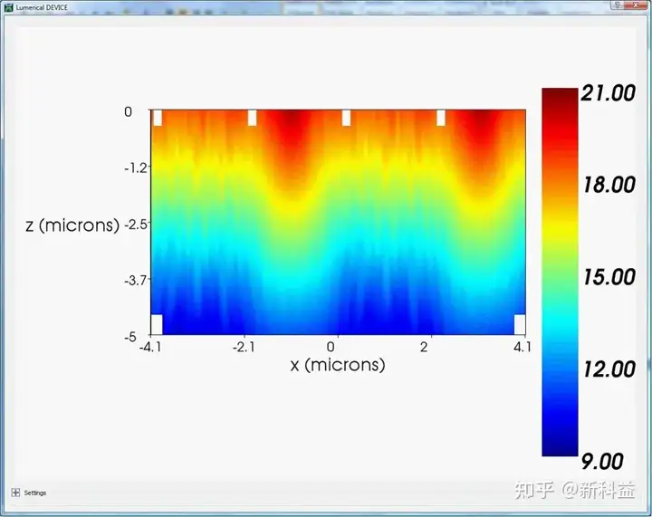Click white marker at plot bottom-left corner
The image size is (652, 517).
(x=156, y=324)
